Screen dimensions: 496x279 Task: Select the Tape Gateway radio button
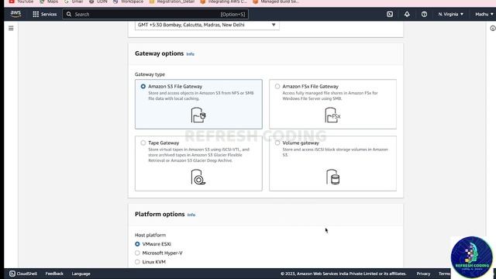[143, 143]
